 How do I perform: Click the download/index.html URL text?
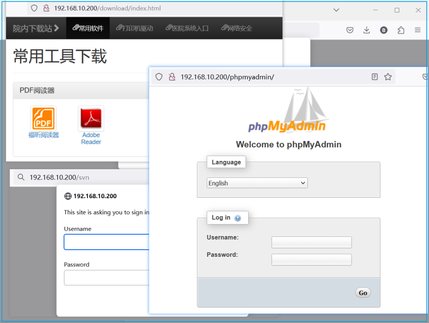[x=107, y=8]
